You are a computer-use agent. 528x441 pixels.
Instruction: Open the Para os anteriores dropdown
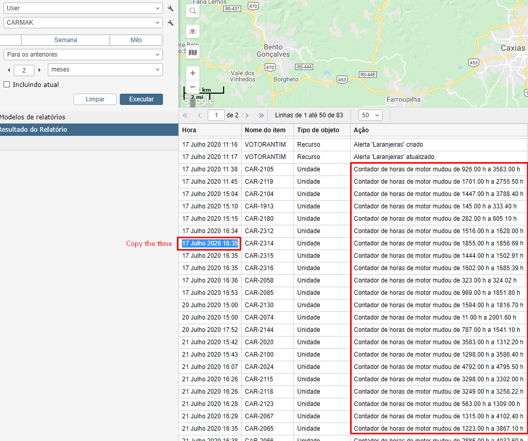click(x=83, y=55)
